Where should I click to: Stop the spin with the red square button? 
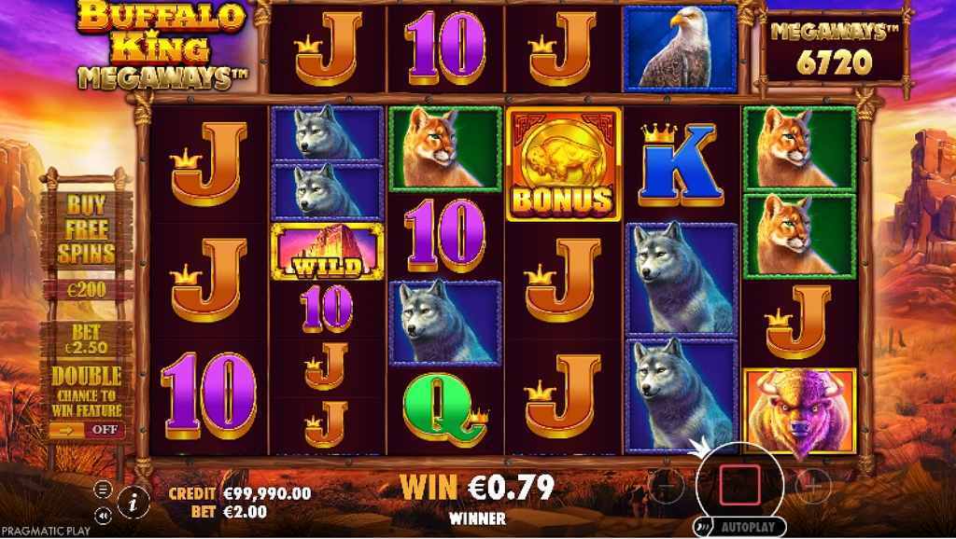tap(739, 485)
